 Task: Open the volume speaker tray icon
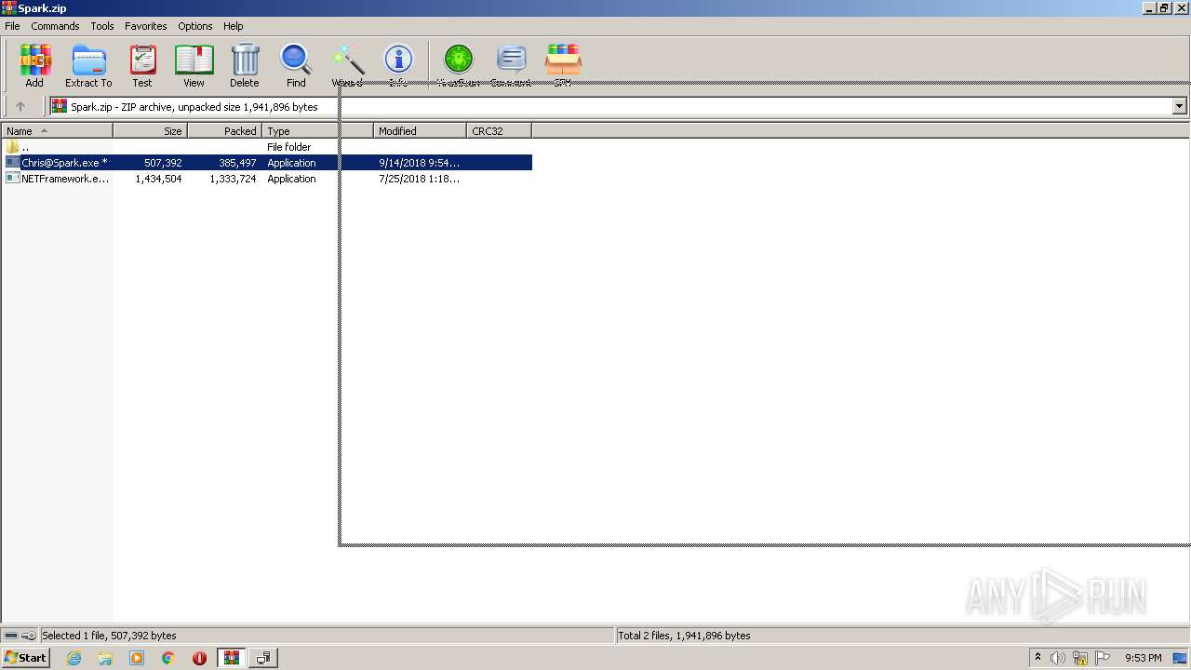pyautogui.click(x=1058, y=658)
